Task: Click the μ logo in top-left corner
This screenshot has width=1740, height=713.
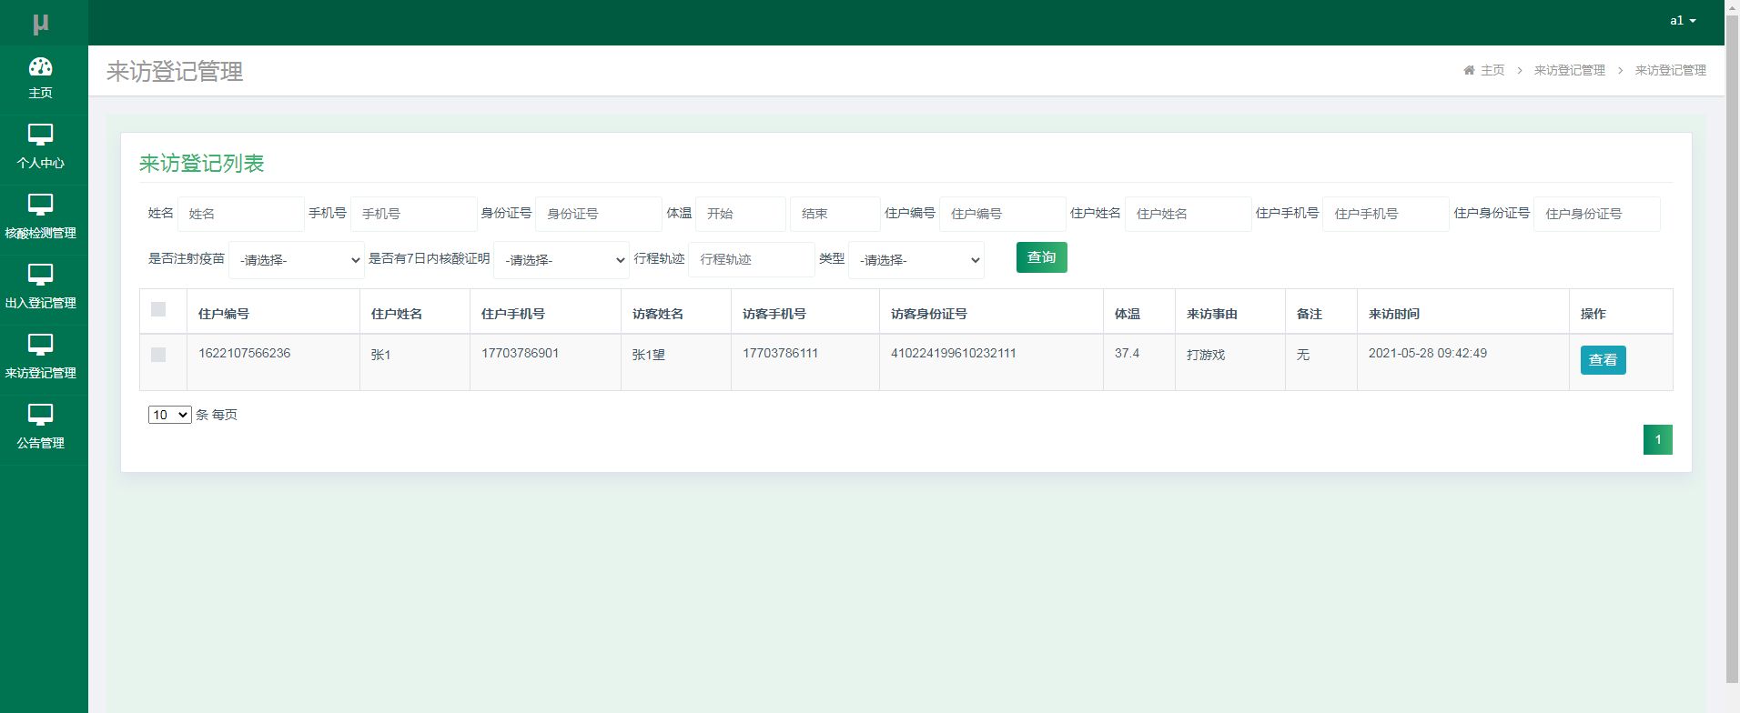Action: 40,24
